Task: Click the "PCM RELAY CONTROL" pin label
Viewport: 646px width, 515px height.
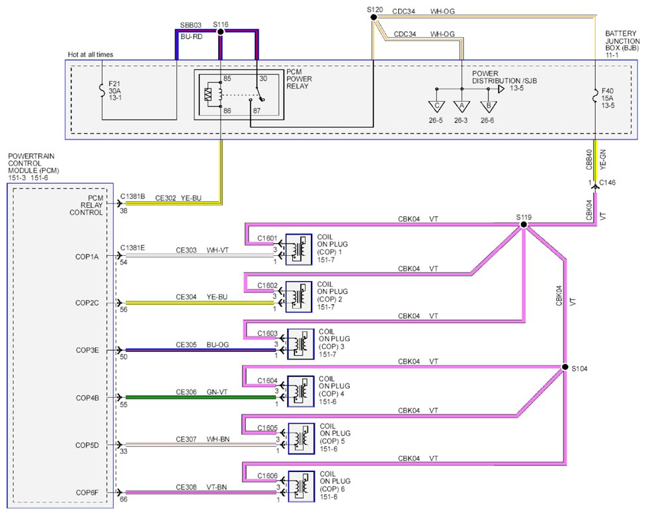Action: (86, 205)
